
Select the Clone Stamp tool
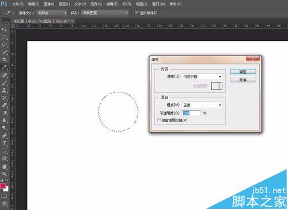pyautogui.click(x=4, y=90)
